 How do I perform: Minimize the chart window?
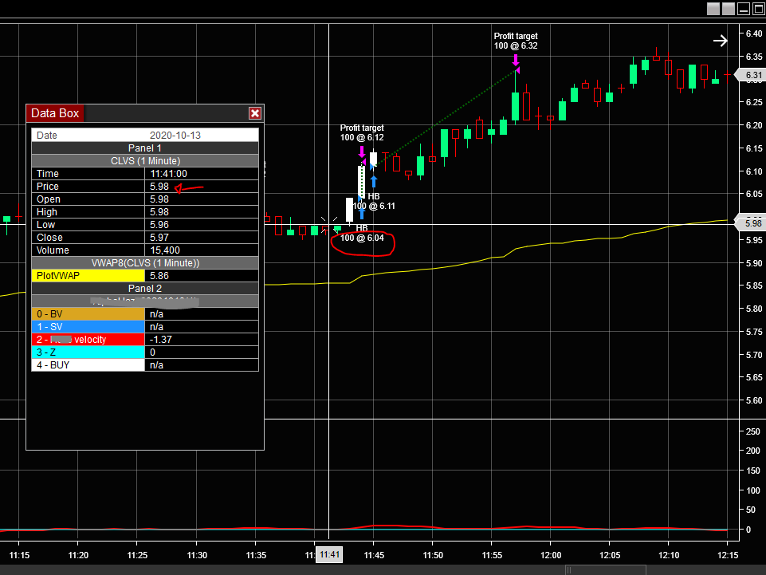coord(744,8)
